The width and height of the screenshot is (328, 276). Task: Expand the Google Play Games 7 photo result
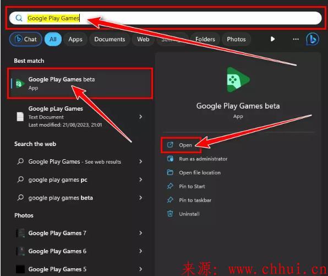(x=141, y=233)
